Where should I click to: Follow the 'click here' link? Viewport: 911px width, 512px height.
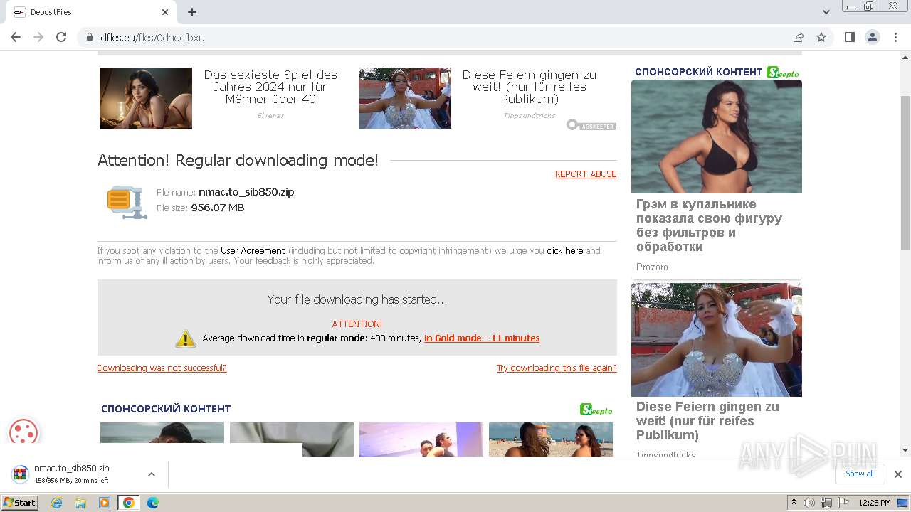pos(565,251)
